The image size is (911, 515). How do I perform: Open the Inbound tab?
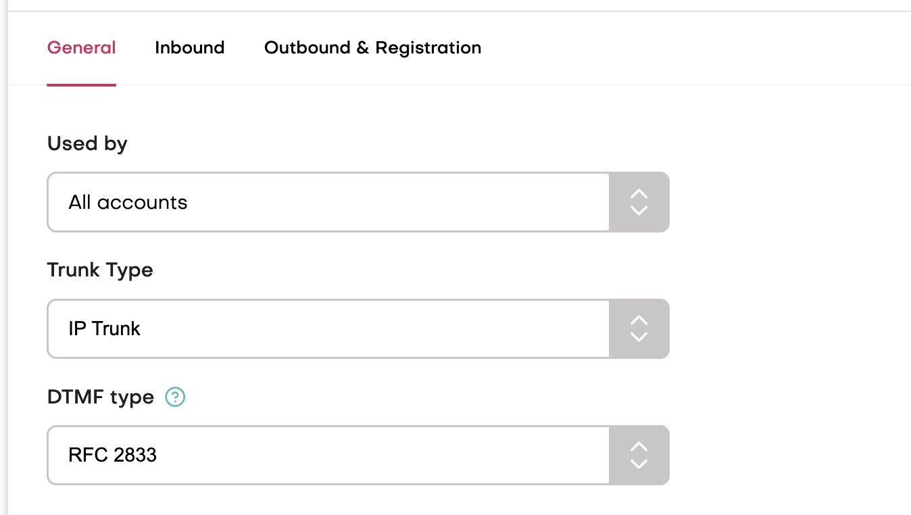coord(189,48)
